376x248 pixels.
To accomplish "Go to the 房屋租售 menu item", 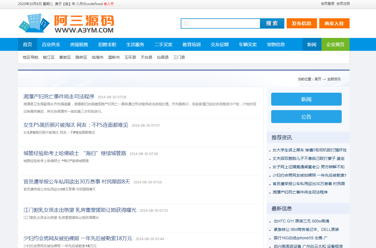I will 79,44.
